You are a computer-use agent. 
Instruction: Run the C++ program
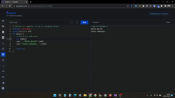coord(84,22)
